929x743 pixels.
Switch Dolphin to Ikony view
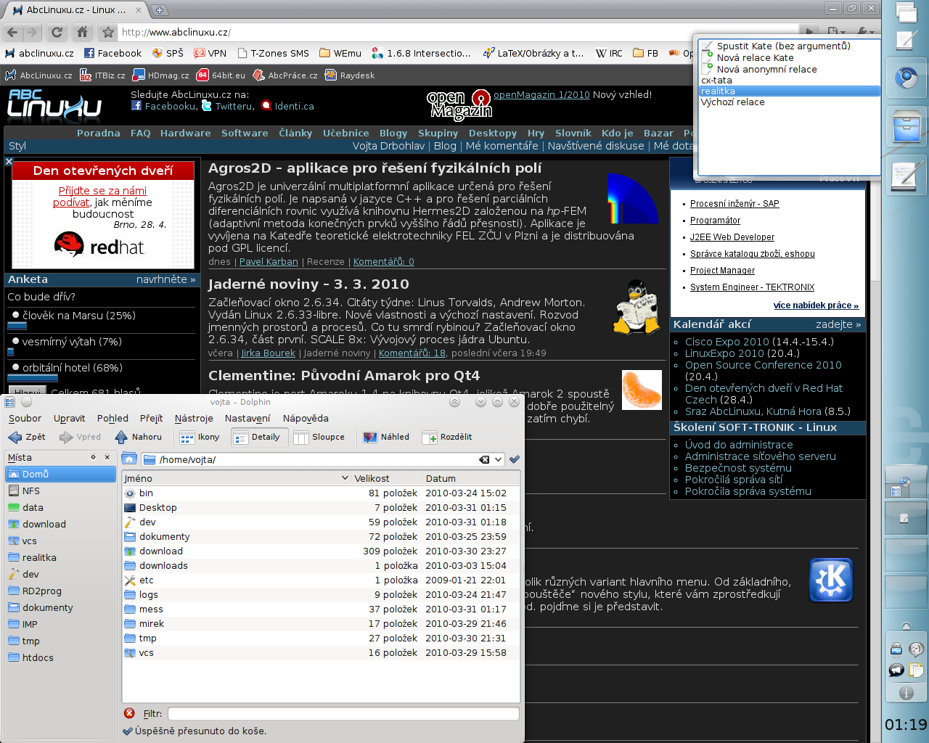[x=200, y=437]
